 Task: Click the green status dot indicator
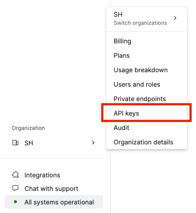point(15,202)
